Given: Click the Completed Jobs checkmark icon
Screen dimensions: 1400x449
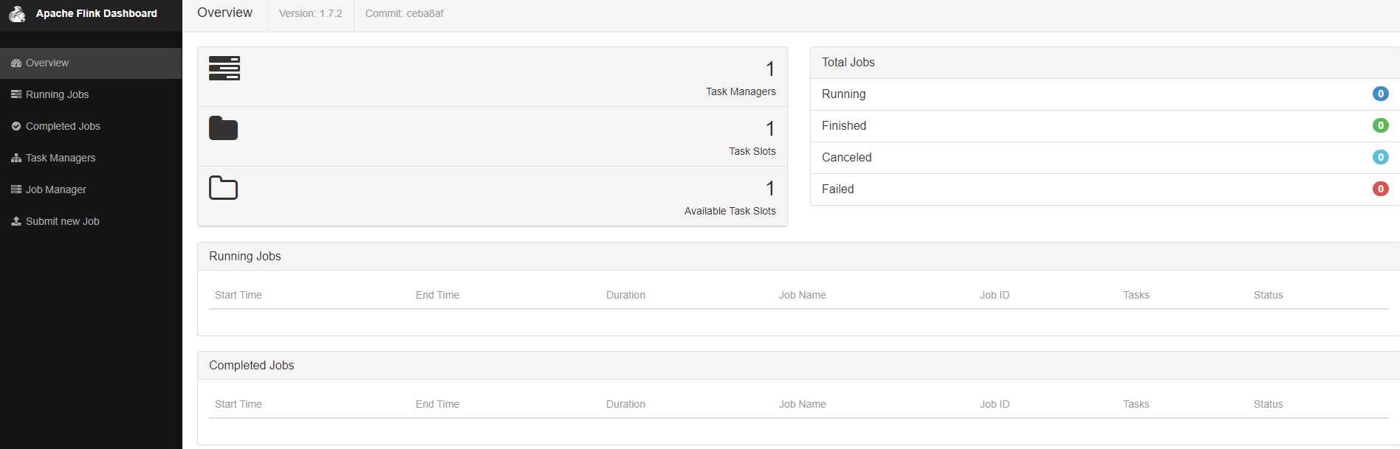Looking at the screenshot, I should pyautogui.click(x=16, y=126).
